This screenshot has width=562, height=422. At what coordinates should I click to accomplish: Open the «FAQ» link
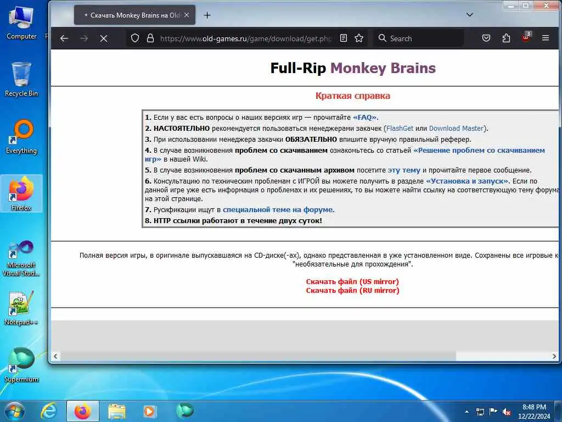tap(364, 118)
